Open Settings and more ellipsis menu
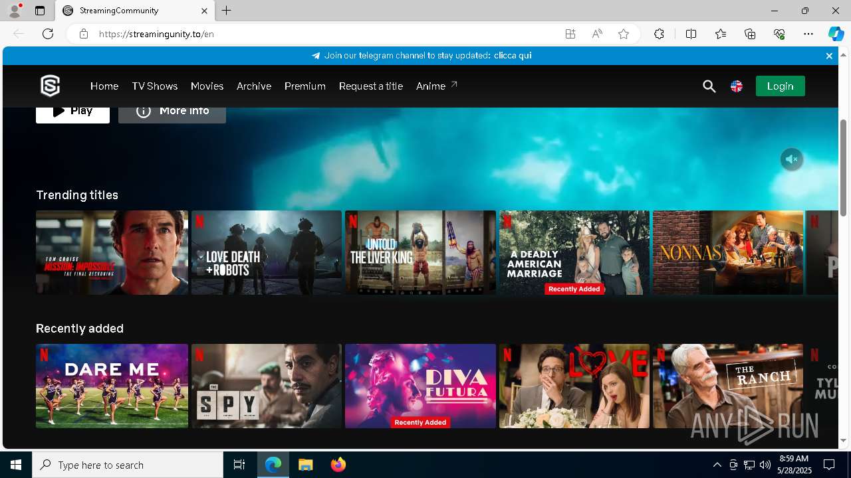This screenshot has height=478, width=851. 808,34
